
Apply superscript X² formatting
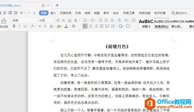[40, 26]
